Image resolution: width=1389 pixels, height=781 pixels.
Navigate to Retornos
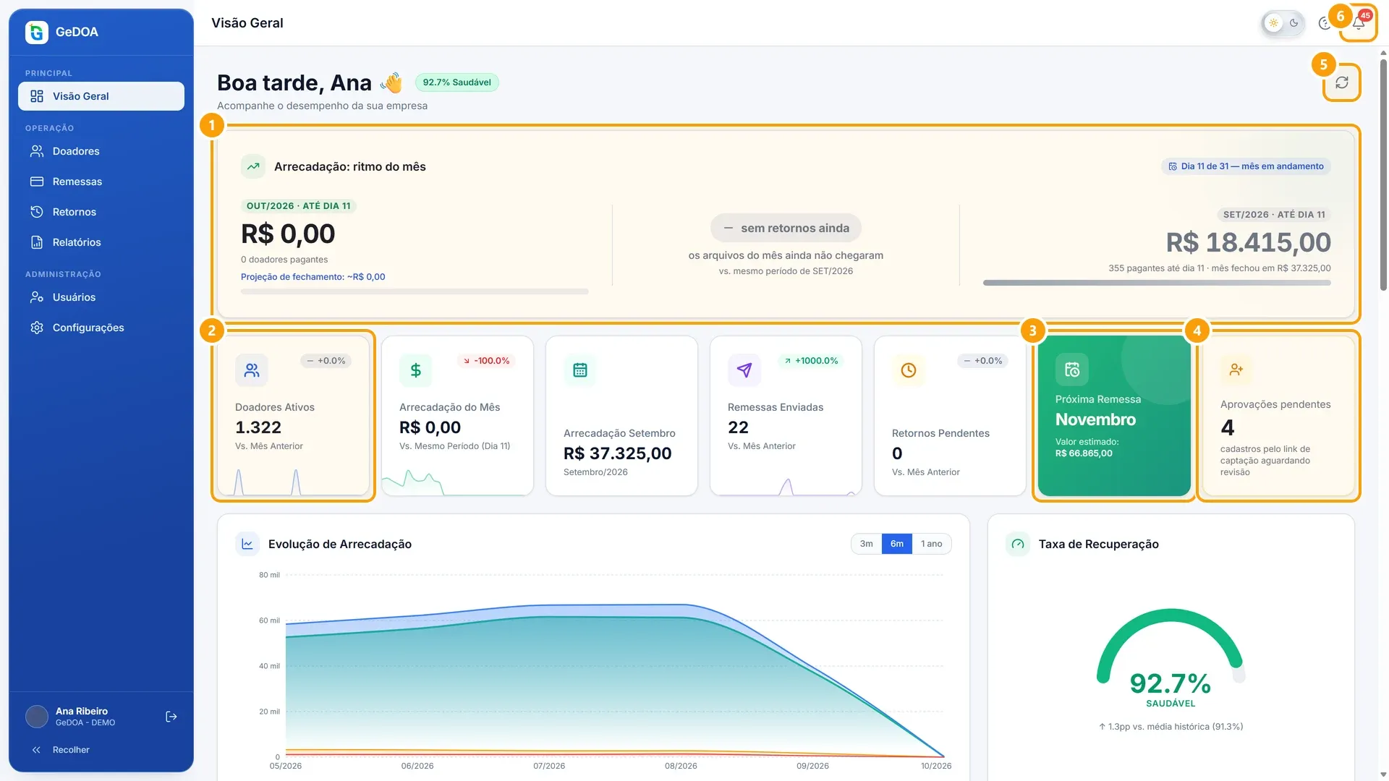point(101,212)
